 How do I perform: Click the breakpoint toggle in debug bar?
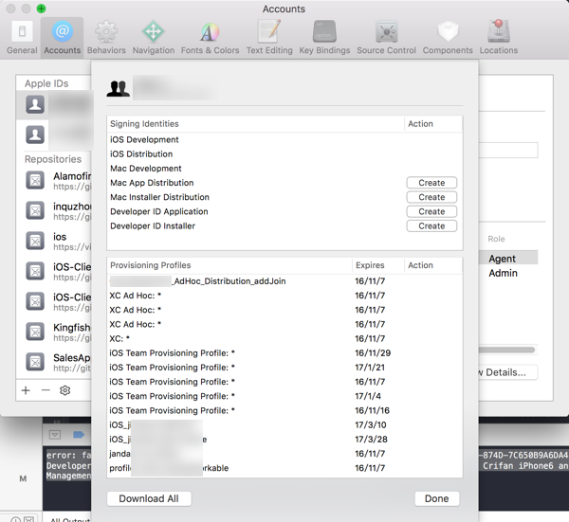79,435
